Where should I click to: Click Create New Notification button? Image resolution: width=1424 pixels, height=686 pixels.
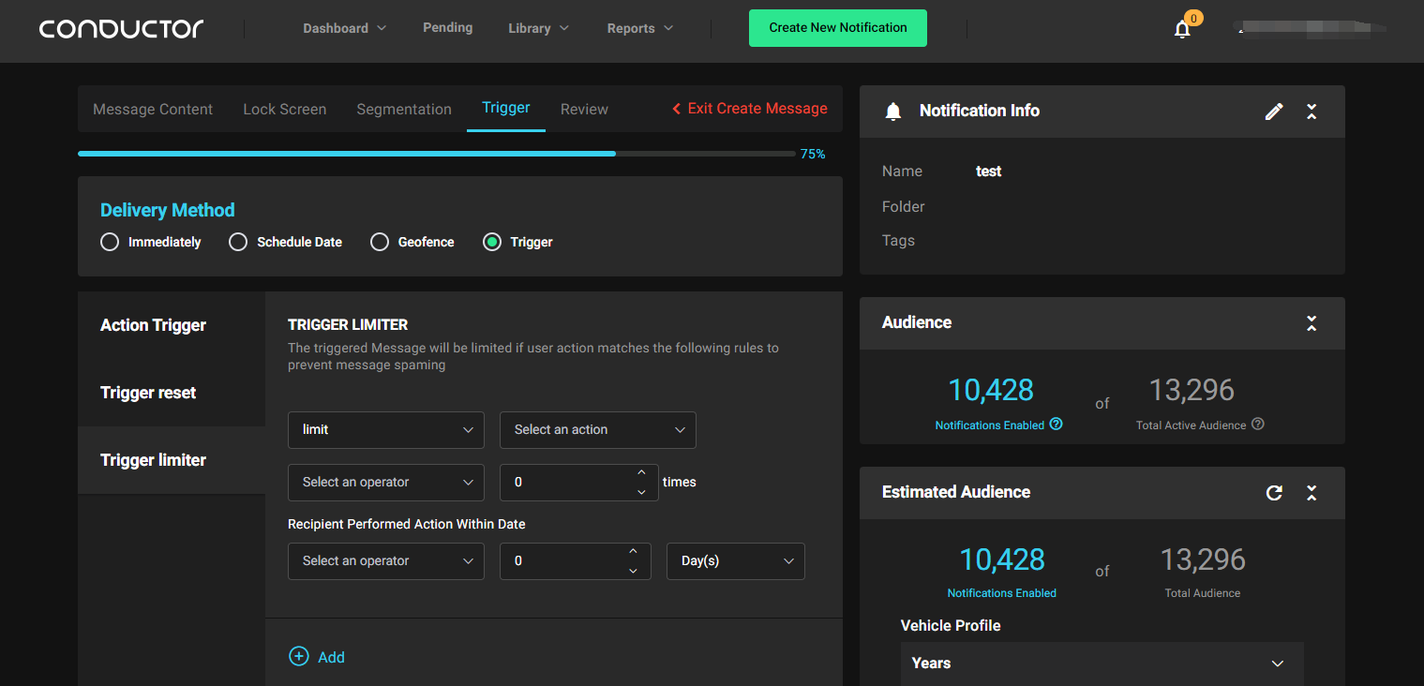(838, 28)
